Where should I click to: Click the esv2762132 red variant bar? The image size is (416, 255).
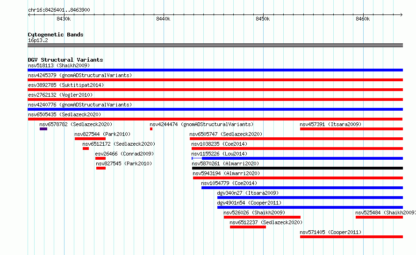pos(215,99)
